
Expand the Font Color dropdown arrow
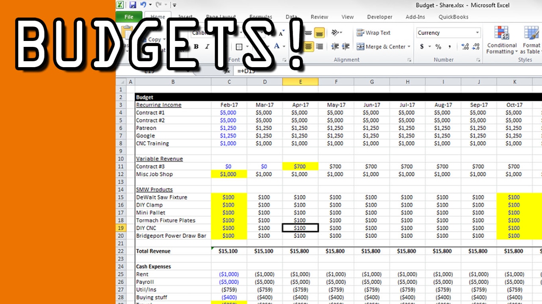click(x=284, y=46)
